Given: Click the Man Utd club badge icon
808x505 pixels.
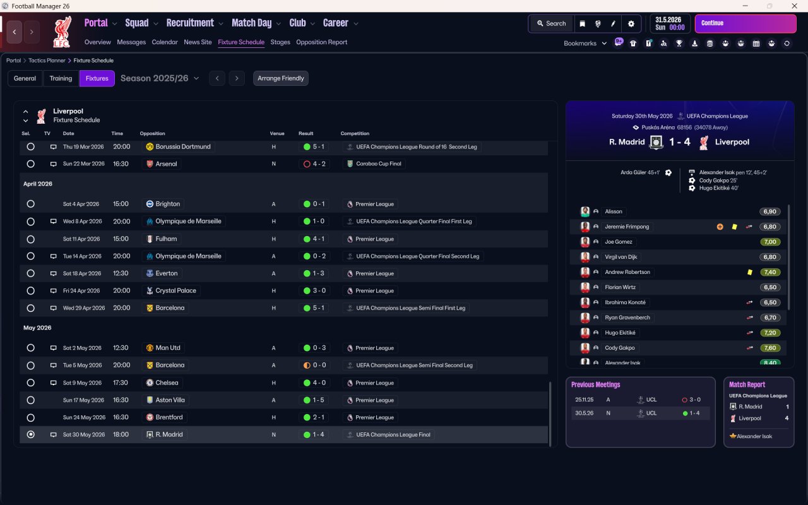Looking at the screenshot, I should pos(150,348).
